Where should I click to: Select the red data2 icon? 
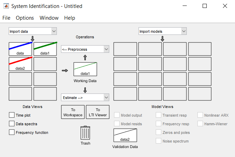click(20, 64)
